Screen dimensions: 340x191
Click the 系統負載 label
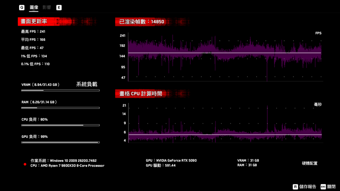click(x=87, y=84)
